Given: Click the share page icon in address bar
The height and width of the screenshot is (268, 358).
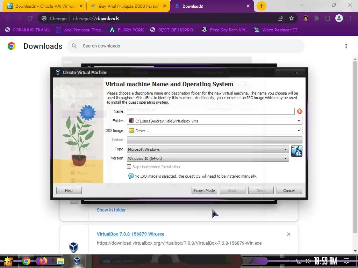Looking at the screenshot, I should (x=280, y=18).
